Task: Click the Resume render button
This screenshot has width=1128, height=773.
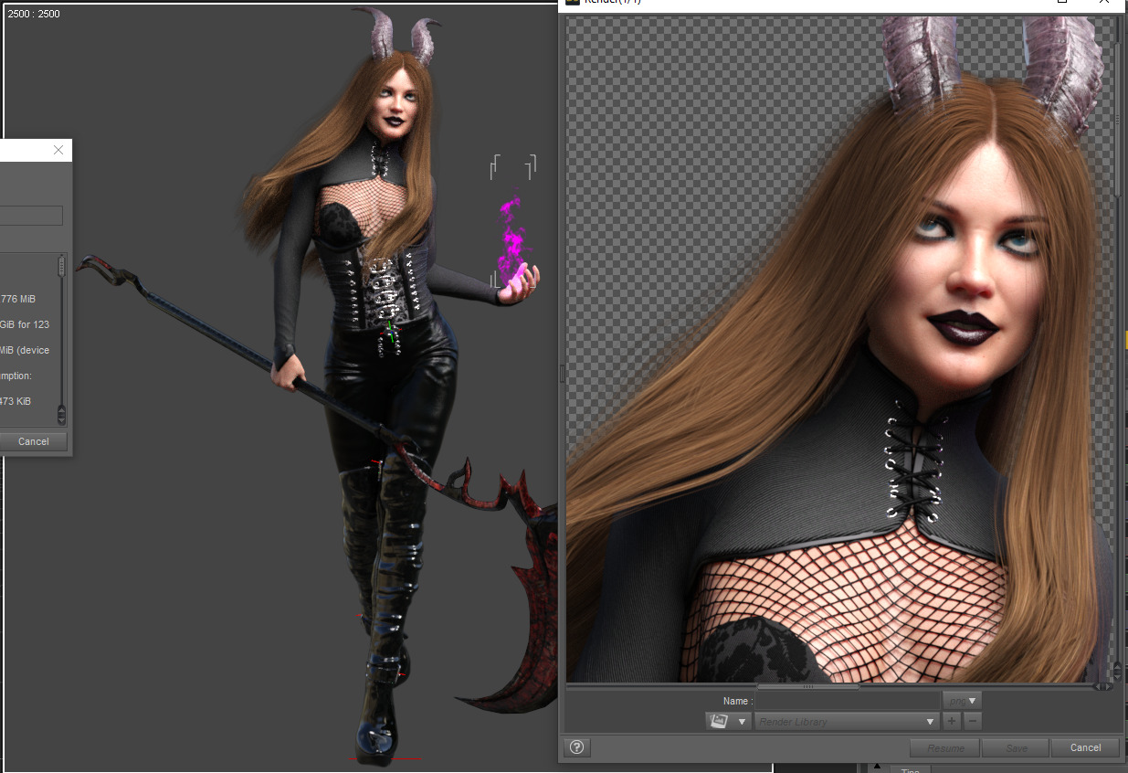Action: tap(945, 747)
